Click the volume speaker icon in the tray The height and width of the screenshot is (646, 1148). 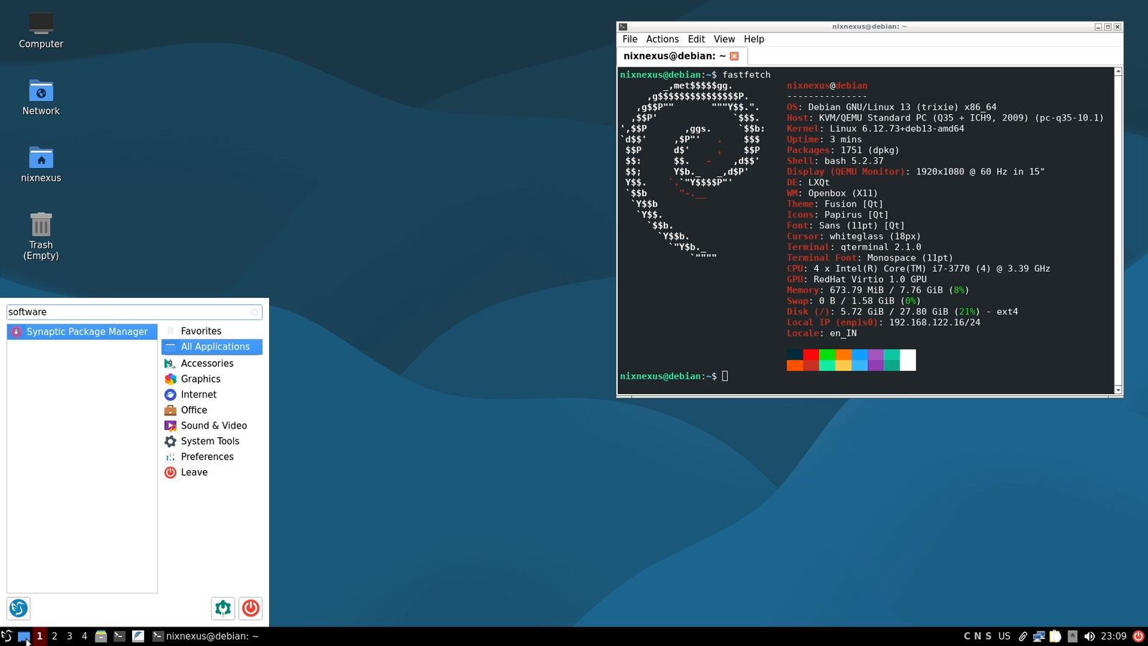click(x=1091, y=636)
